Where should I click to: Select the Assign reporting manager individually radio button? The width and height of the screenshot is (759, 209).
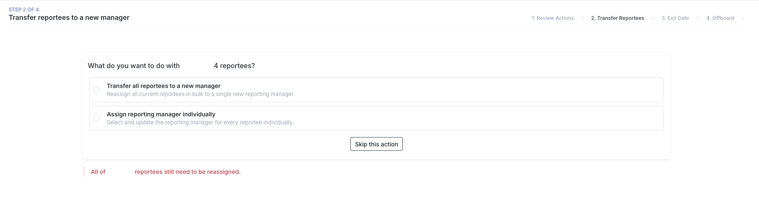pos(96,118)
